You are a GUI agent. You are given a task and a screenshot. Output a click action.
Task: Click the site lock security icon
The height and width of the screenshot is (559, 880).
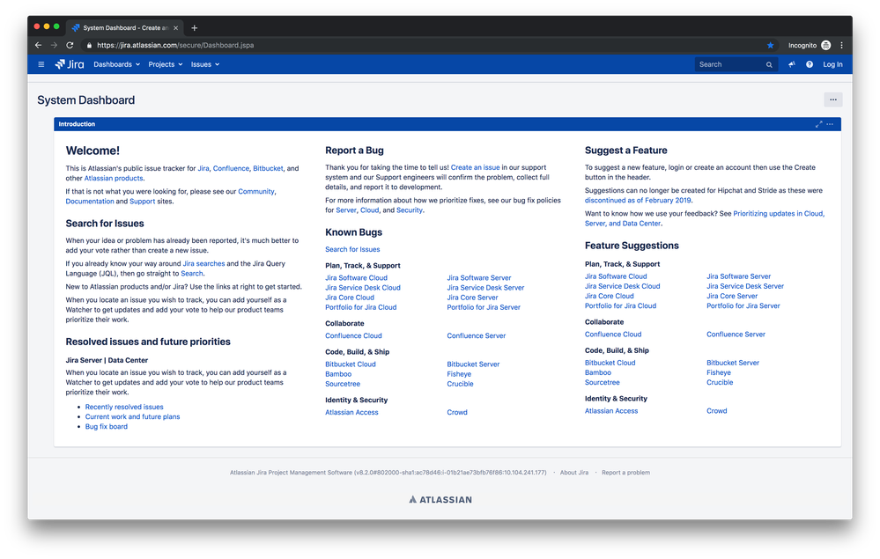(x=89, y=46)
